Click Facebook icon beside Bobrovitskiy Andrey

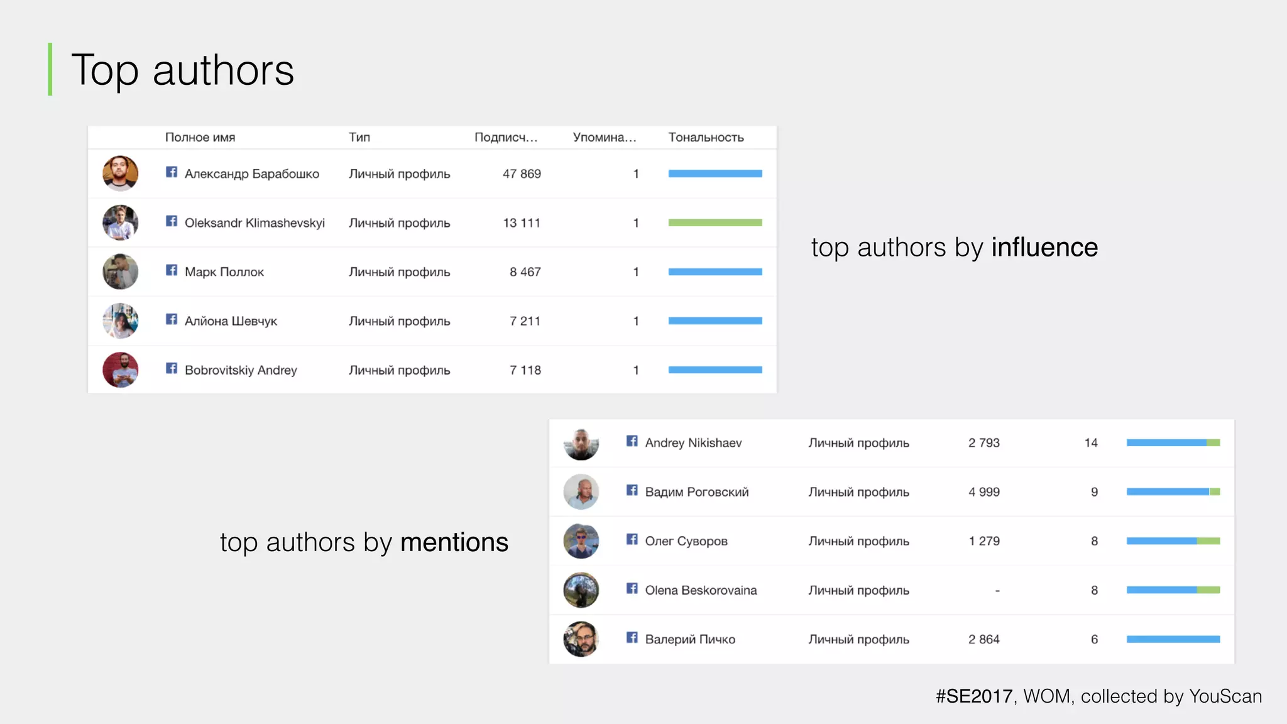[x=172, y=368]
